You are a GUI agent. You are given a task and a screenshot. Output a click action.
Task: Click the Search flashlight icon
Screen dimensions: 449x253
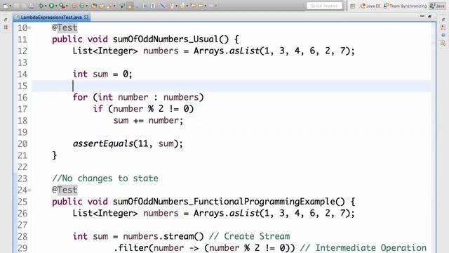click(109, 6)
